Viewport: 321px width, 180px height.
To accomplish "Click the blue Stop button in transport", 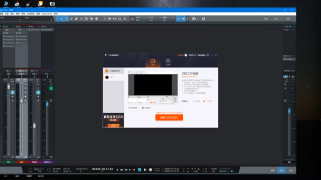I will point(139,169).
